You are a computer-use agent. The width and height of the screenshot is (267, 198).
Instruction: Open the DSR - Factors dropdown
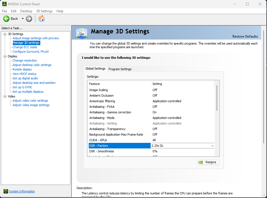coord(212,146)
